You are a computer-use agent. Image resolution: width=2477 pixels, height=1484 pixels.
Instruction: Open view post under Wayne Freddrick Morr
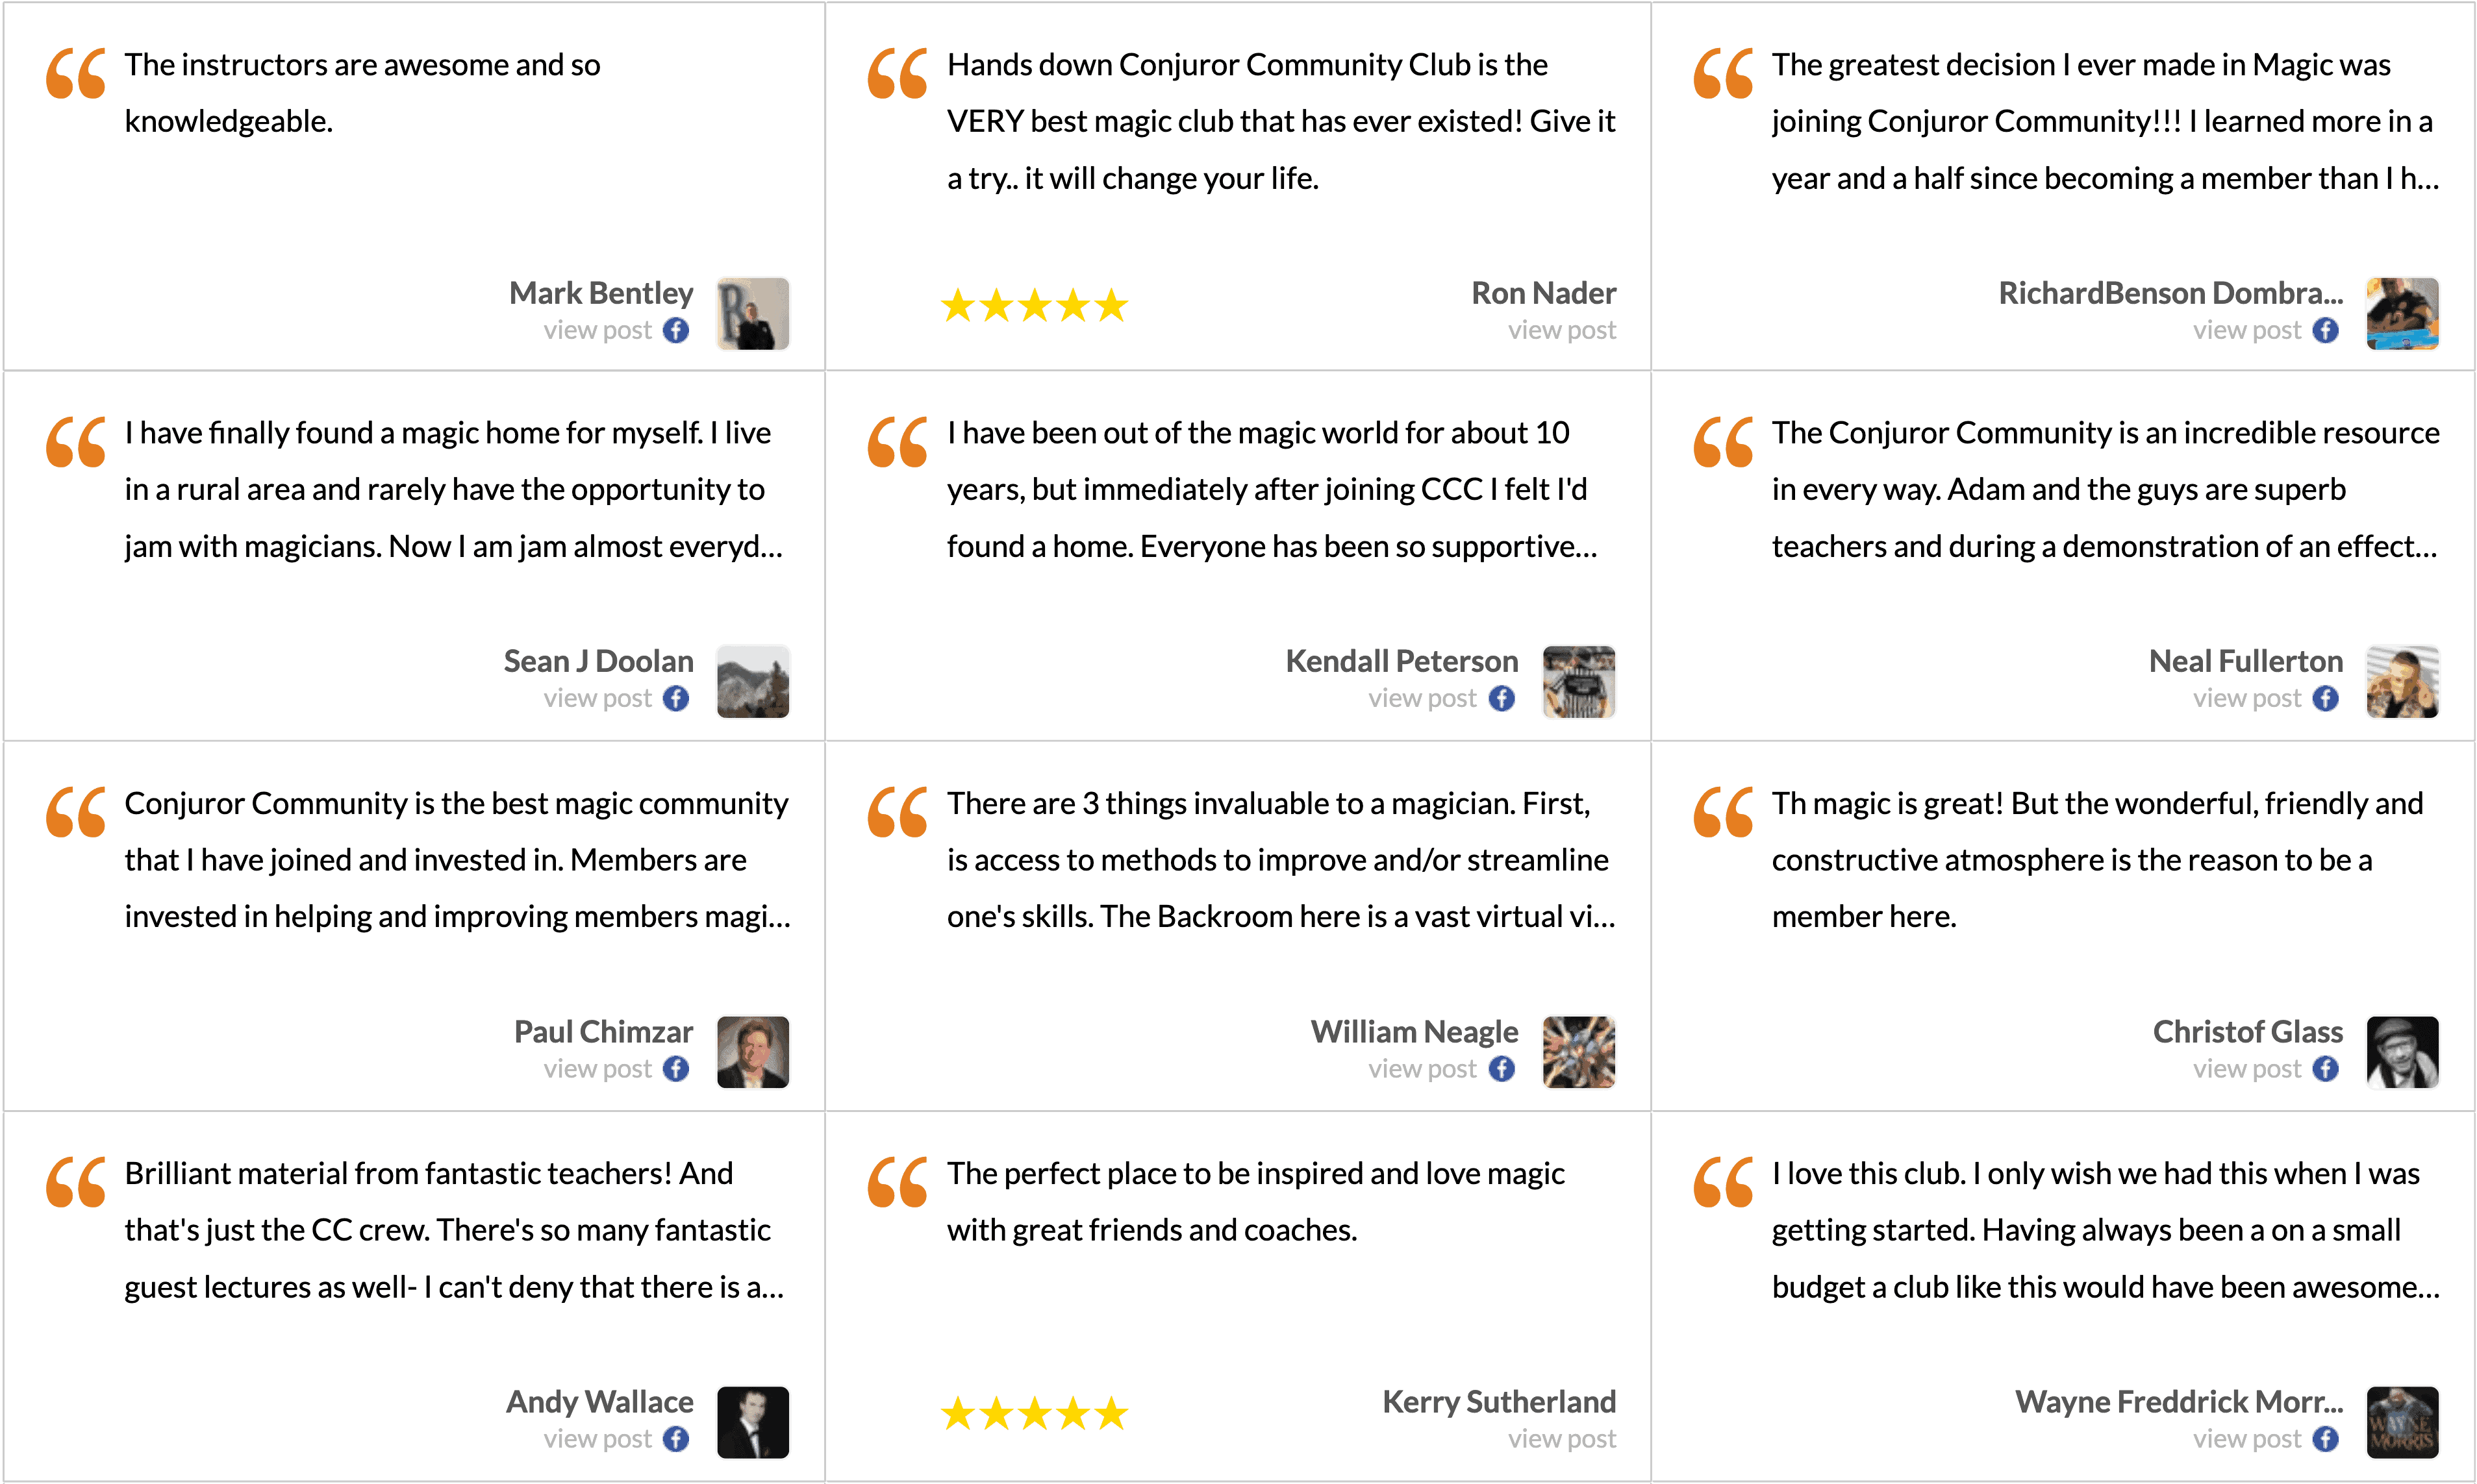(2247, 1439)
